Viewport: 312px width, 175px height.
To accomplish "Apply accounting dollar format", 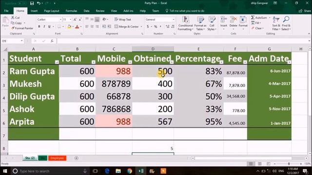I will (x=148, y=26).
